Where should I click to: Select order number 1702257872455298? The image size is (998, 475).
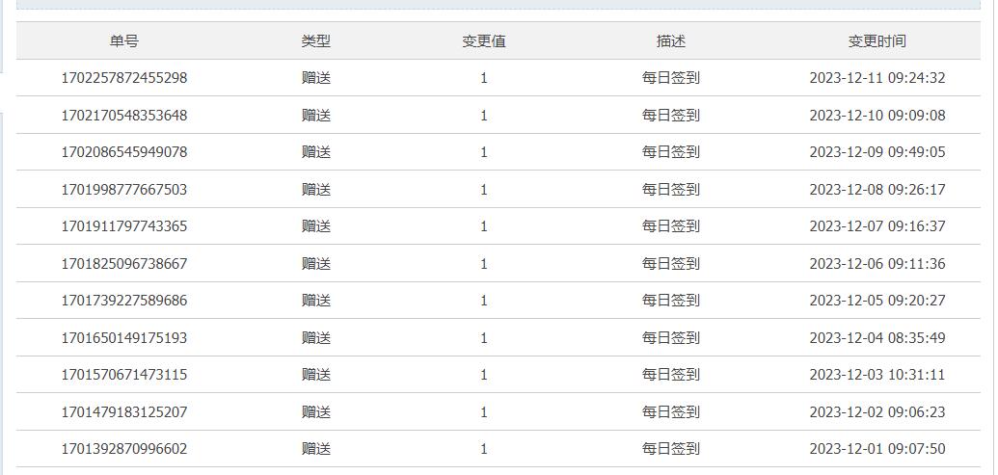(x=124, y=78)
